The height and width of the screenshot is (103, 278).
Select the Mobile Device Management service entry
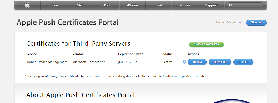[x=47, y=62]
